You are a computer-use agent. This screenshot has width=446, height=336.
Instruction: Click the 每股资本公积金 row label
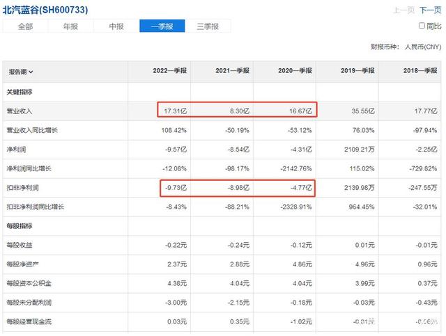pos(29,283)
